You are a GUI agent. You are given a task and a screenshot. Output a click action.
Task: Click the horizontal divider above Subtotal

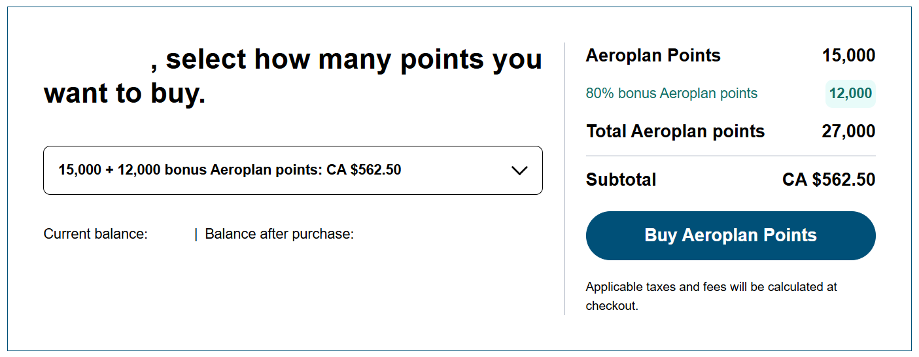tap(730, 156)
